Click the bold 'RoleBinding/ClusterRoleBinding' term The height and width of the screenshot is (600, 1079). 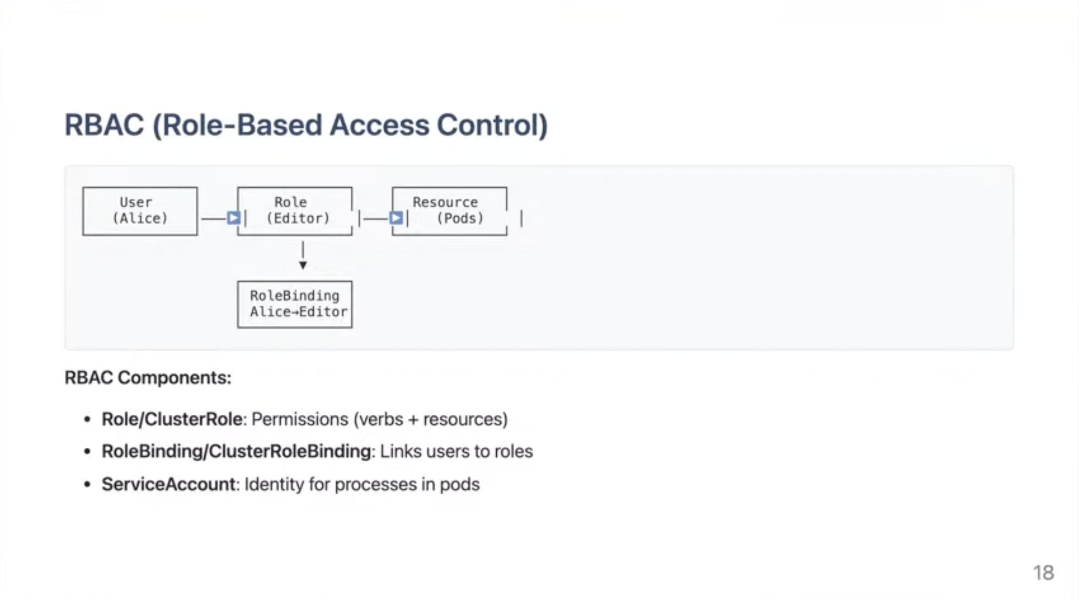pos(236,451)
